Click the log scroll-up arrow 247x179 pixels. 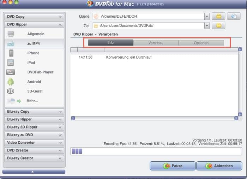240,49
